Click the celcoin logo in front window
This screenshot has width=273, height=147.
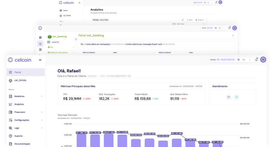point(20,60)
